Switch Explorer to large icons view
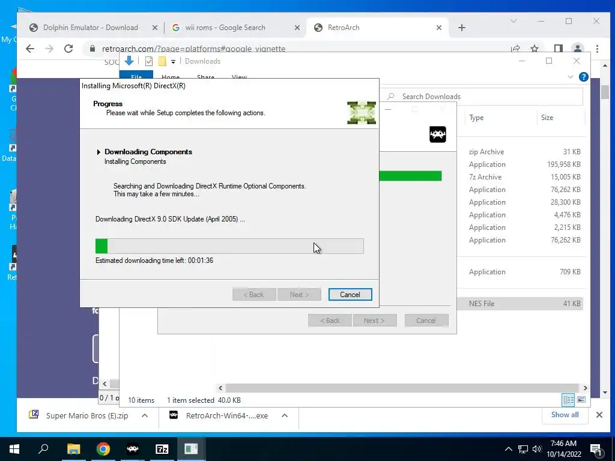The height and width of the screenshot is (461, 615). [581, 400]
